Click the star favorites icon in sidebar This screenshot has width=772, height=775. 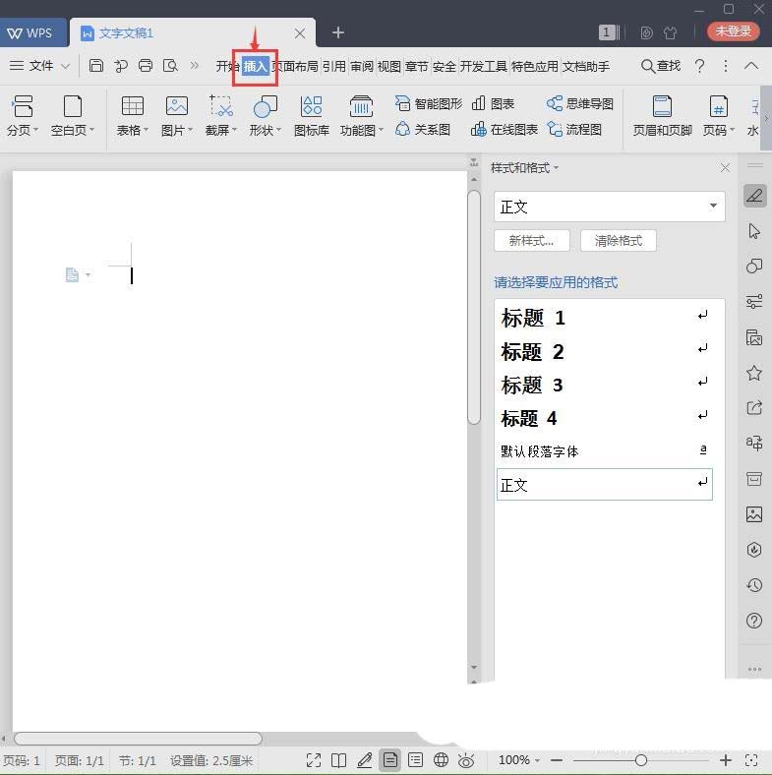[754, 373]
